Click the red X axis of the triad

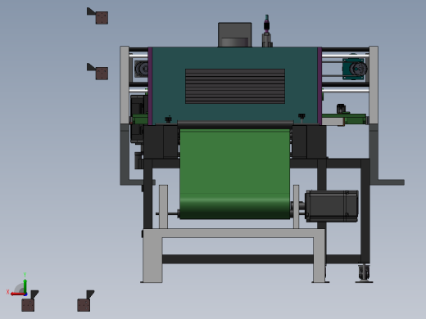coord(17,294)
